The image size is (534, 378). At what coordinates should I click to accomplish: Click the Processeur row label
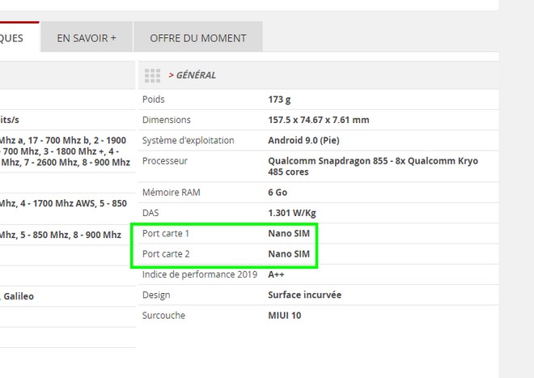tap(164, 160)
